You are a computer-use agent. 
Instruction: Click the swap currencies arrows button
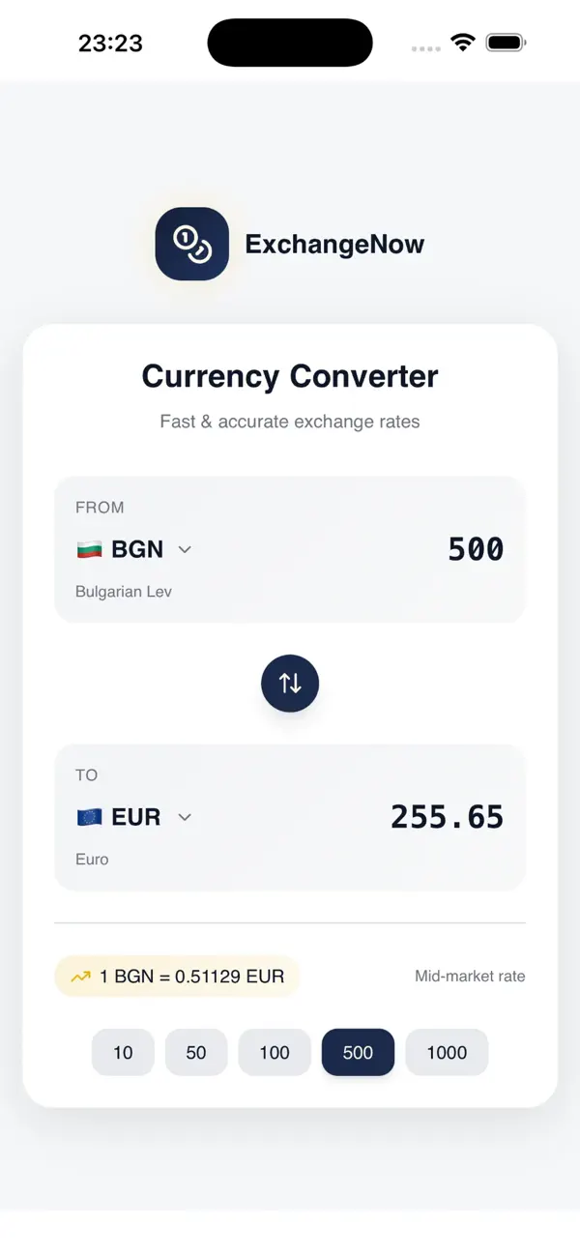290,683
